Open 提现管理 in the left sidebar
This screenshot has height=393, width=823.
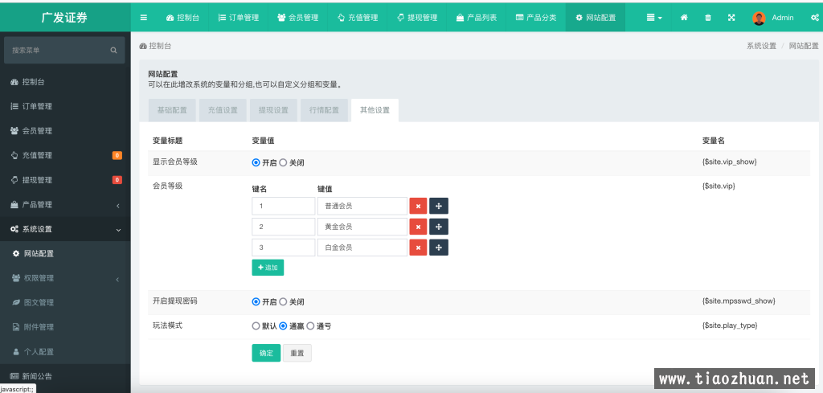tap(65, 180)
